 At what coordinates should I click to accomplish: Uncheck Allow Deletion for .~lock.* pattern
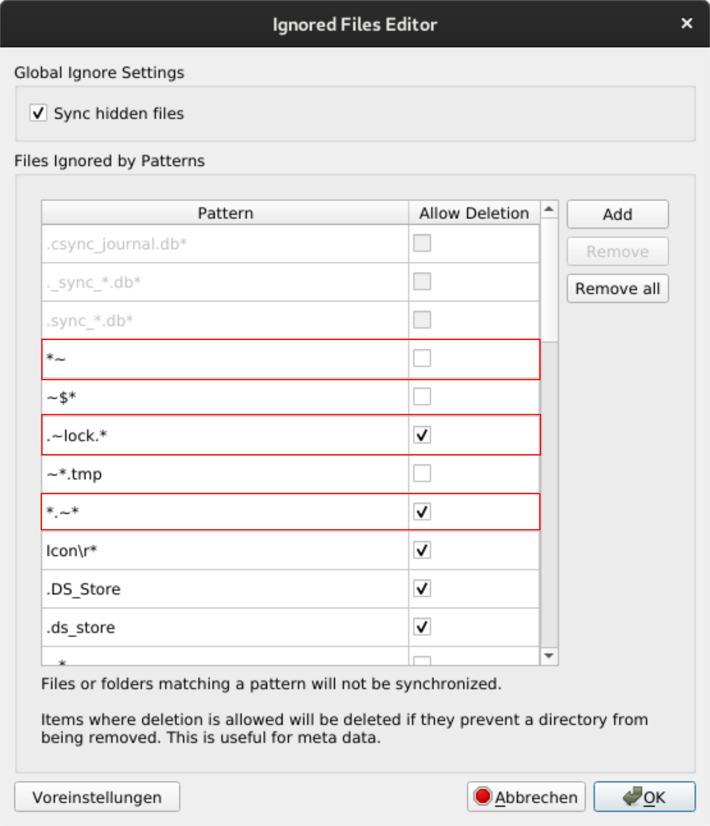point(422,435)
